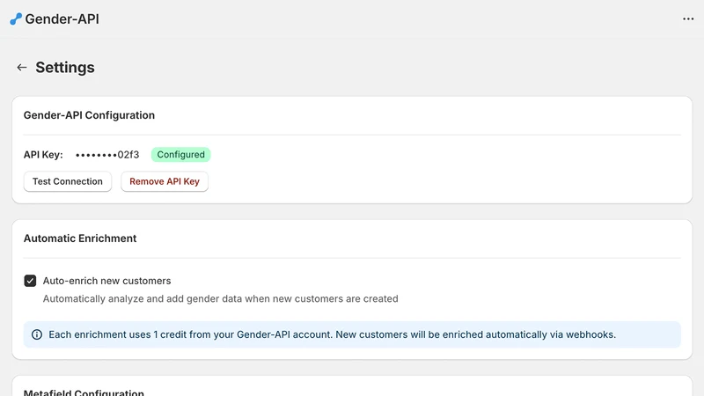Click the 'Auto-enrich new customers' label

106,281
